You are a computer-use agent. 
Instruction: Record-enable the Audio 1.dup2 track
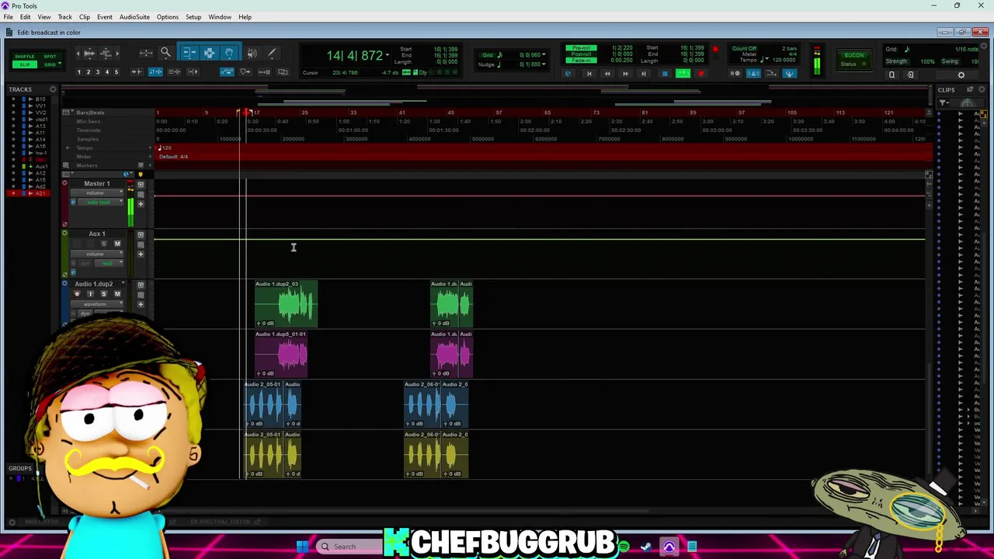tap(76, 294)
